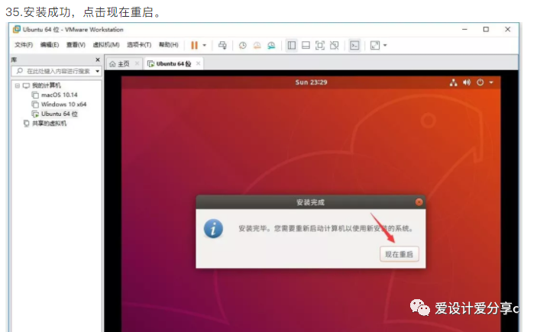The height and width of the screenshot is (332, 537).
Task: Select Ubuntu 64 位 in library tree
Action: point(60,114)
